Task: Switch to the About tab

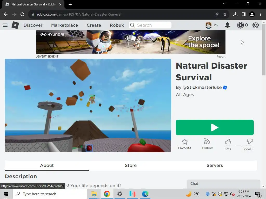Action: click(47, 166)
